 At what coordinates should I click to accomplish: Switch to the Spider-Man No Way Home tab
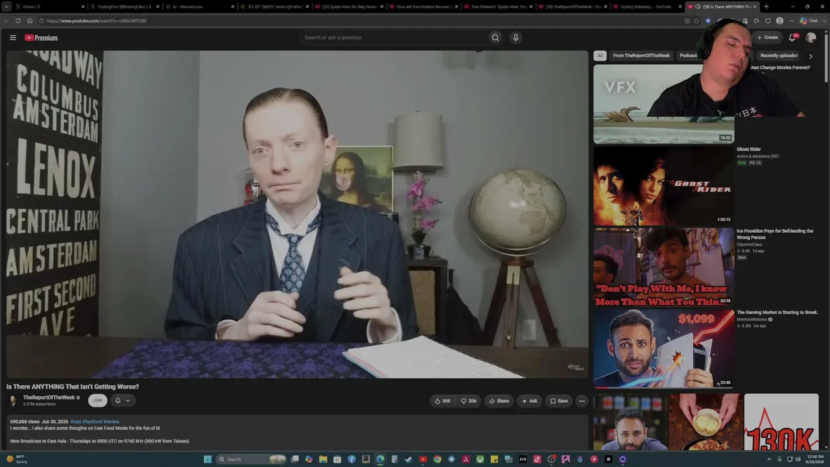click(349, 6)
